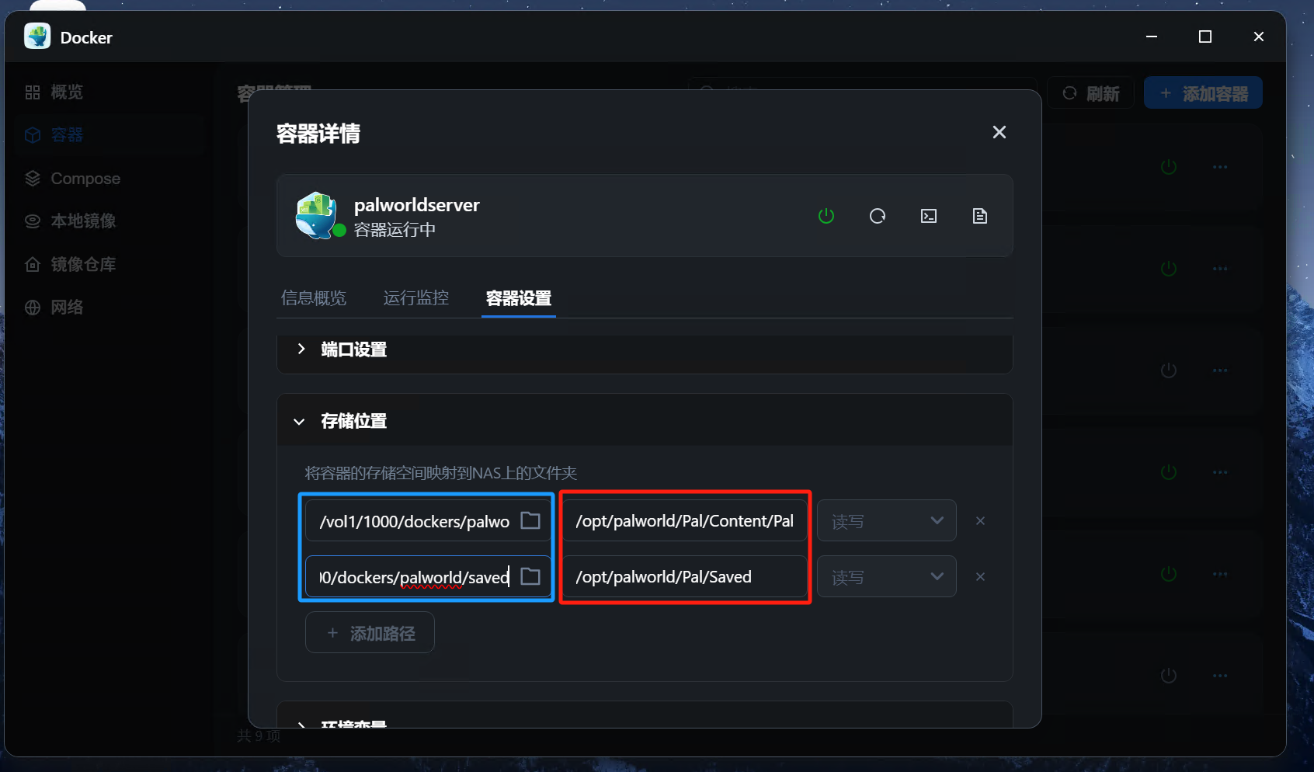Image resolution: width=1314 pixels, height=772 pixels.
Task: Expand the 端口设置 section
Action: tap(645, 349)
